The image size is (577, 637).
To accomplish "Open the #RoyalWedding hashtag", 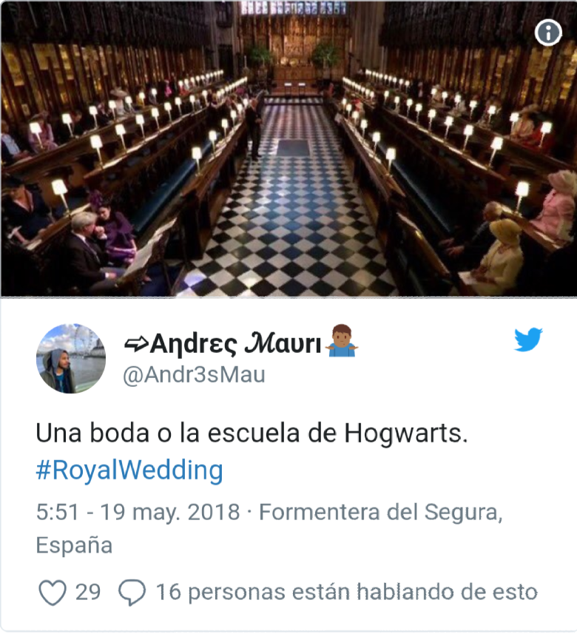I will pyautogui.click(x=129, y=470).
